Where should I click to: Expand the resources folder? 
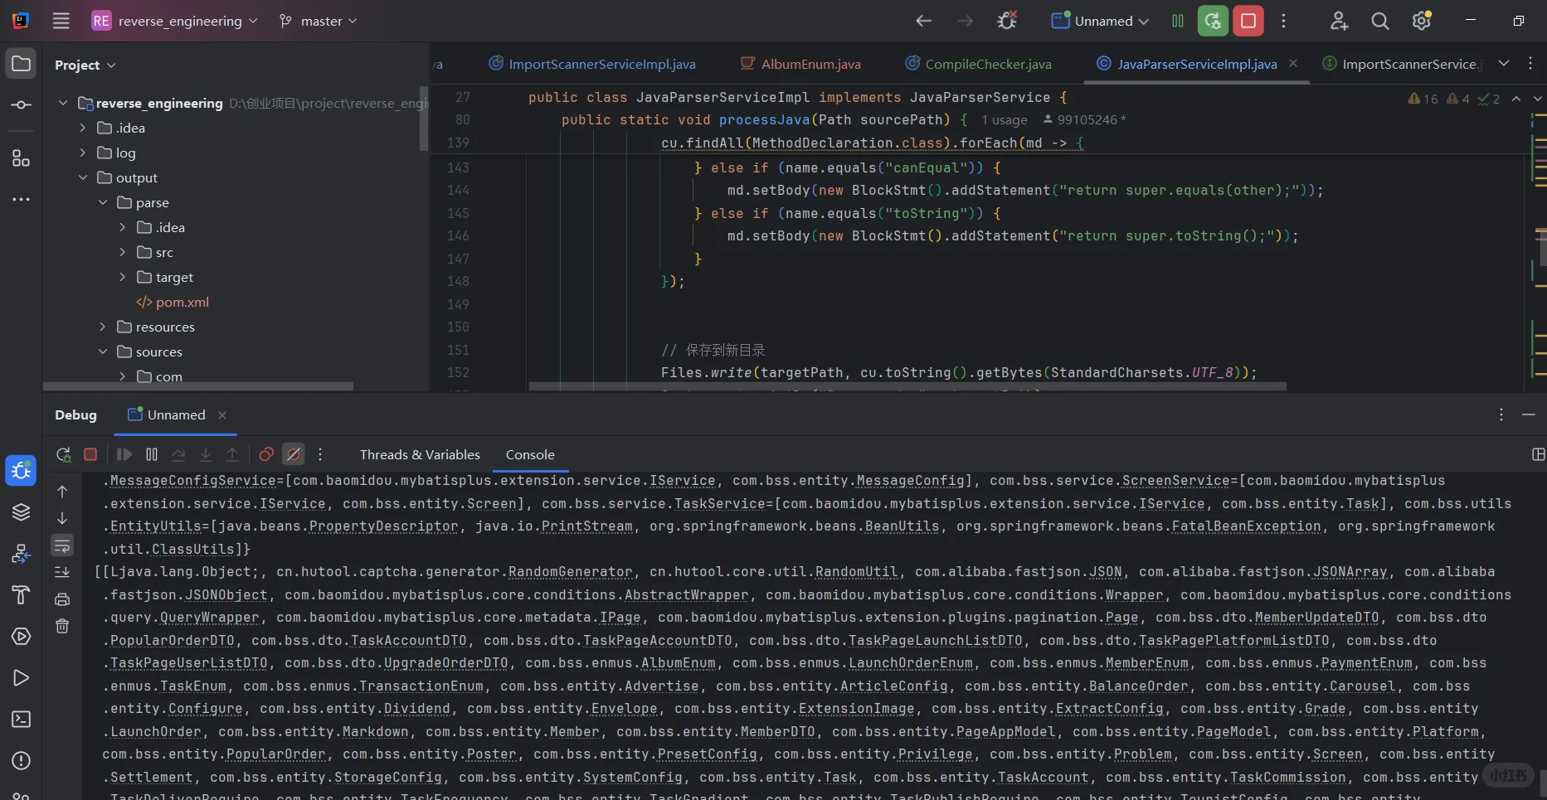point(103,327)
